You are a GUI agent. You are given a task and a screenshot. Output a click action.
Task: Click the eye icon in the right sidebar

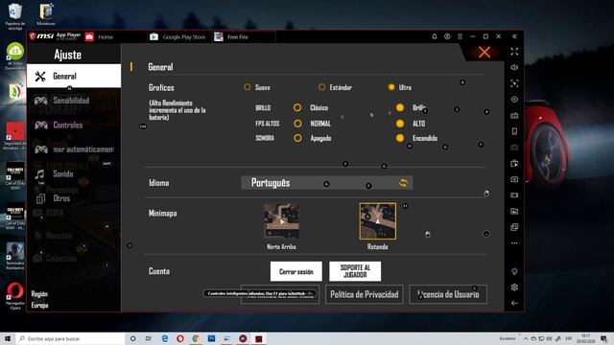click(x=514, y=100)
